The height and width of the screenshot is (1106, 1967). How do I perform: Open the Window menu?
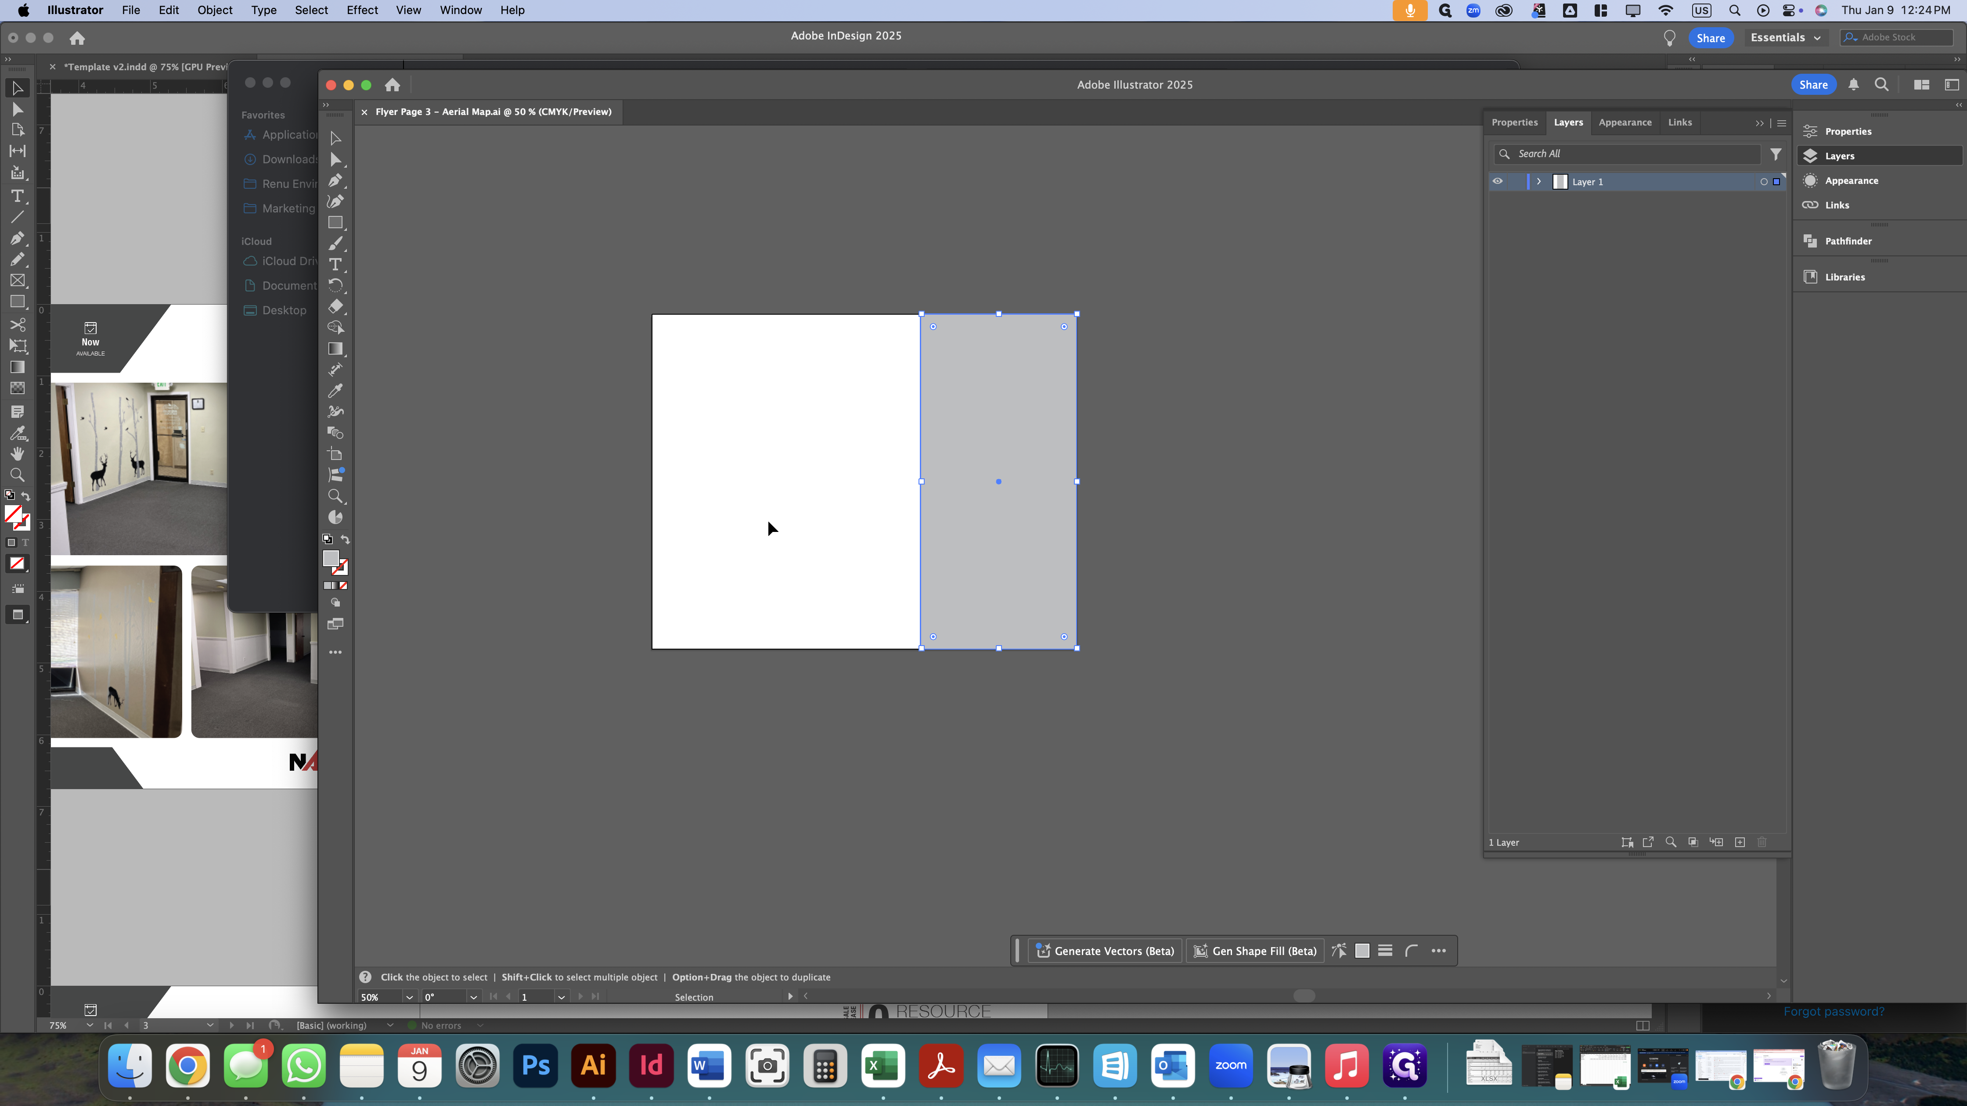click(x=461, y=10)
